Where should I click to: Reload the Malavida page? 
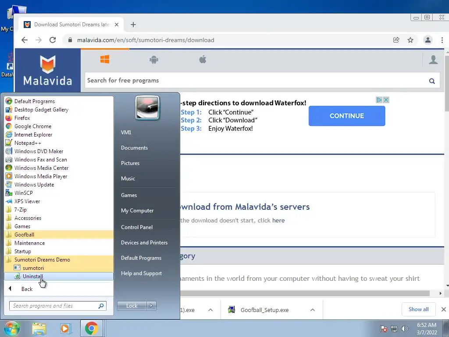pyautogui.click(x=53, y=40)
